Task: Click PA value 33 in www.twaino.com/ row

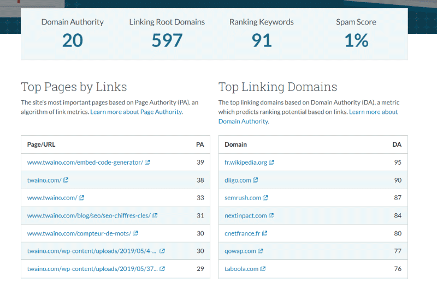Action: (x=200, y=198)
